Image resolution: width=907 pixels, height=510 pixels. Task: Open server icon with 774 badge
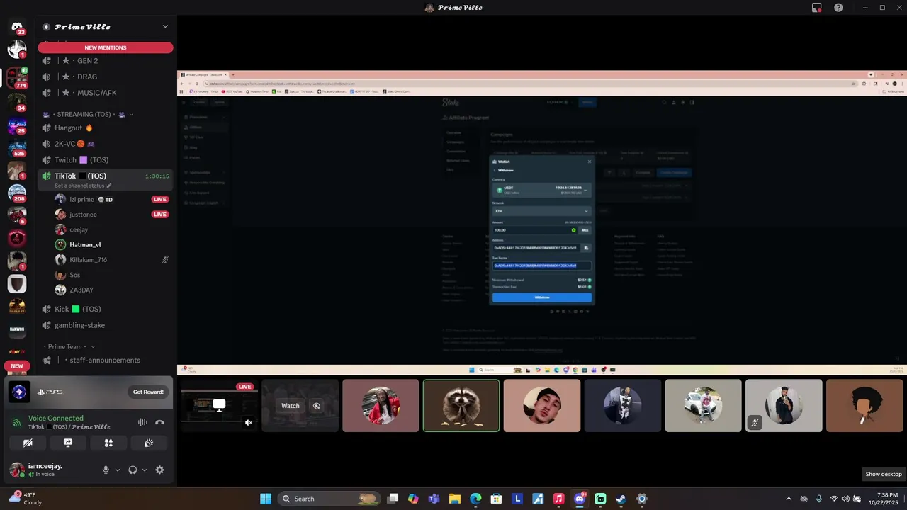click(x=17, y=77)
